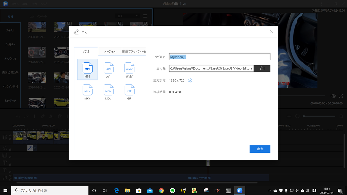Click the scissors split icon in timeline toolbar
The height and width of the screenshot is (195, 347).
point(51,116)
